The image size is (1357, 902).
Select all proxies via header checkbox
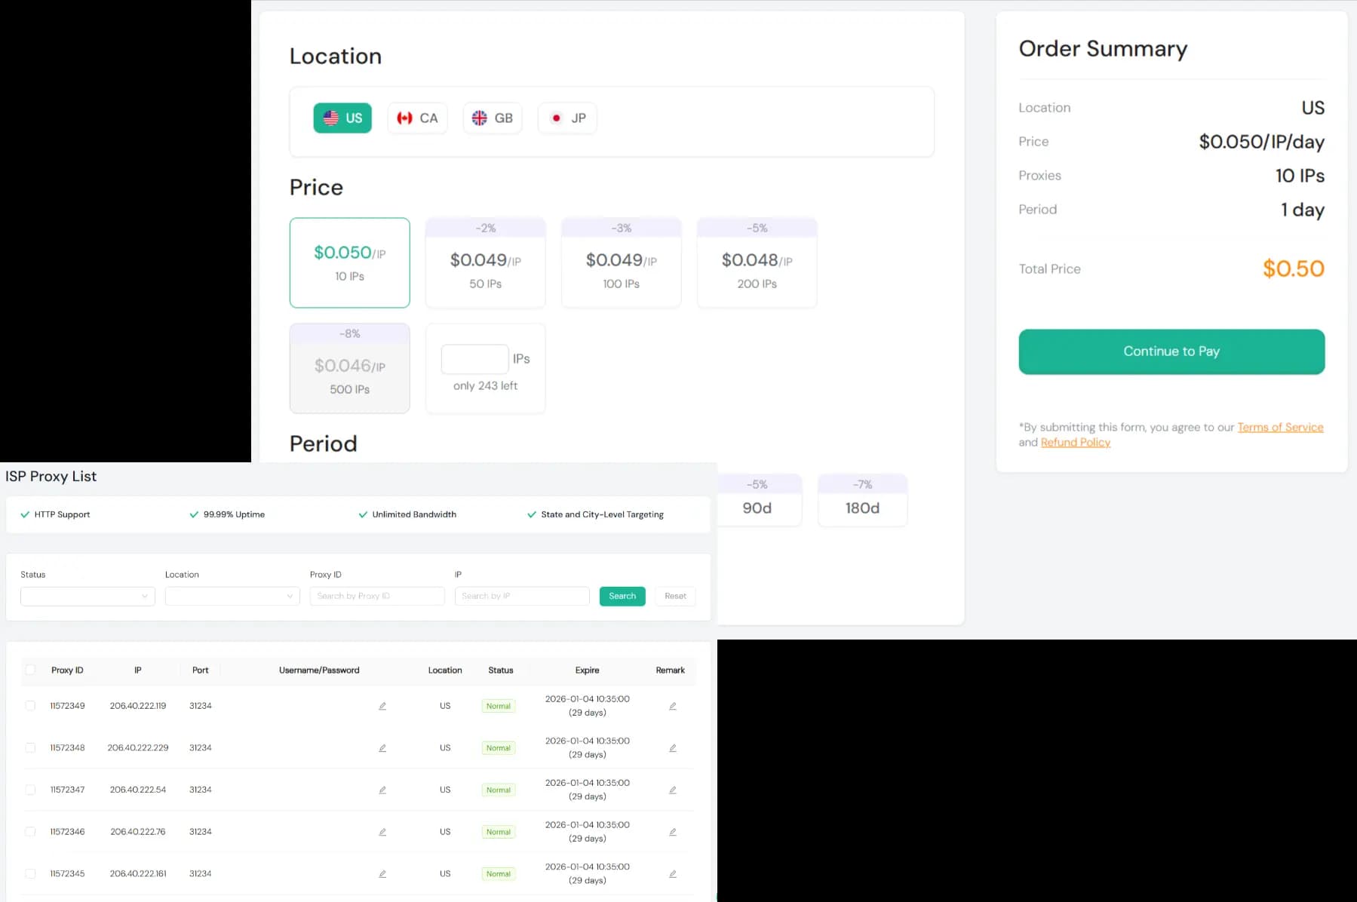coord(30,669)
